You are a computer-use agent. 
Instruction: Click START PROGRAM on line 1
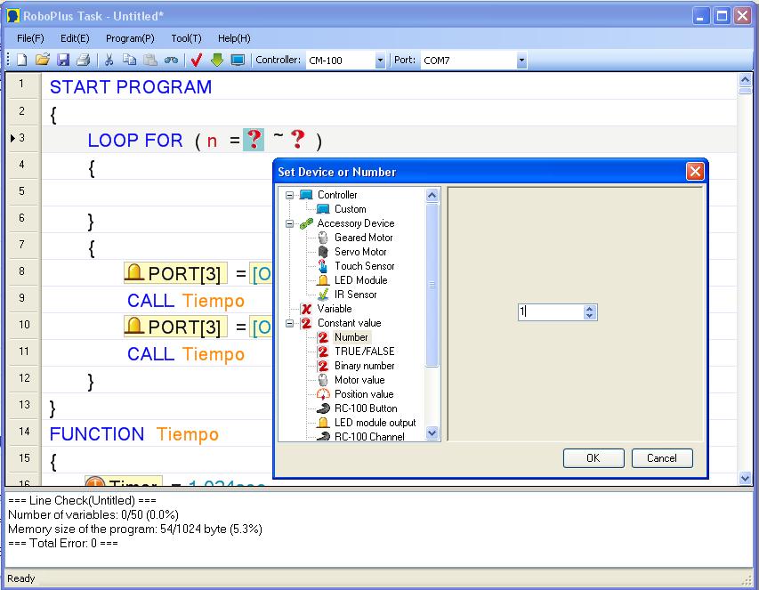tap(131, 87)
